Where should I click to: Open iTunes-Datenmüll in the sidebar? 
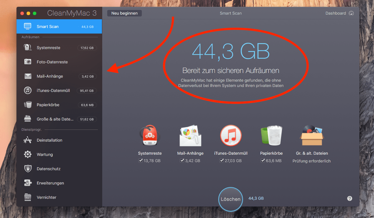59,90
